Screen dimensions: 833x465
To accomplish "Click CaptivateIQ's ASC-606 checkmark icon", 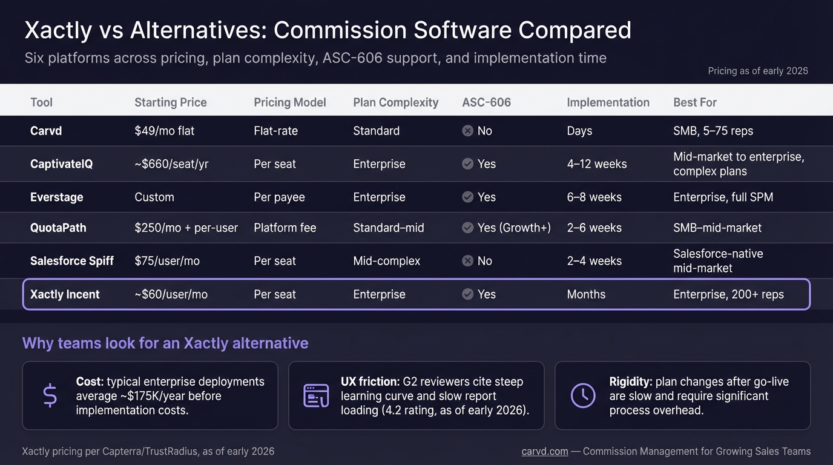I will point(467,164).
